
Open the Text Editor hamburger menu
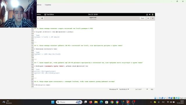[148, 18]
